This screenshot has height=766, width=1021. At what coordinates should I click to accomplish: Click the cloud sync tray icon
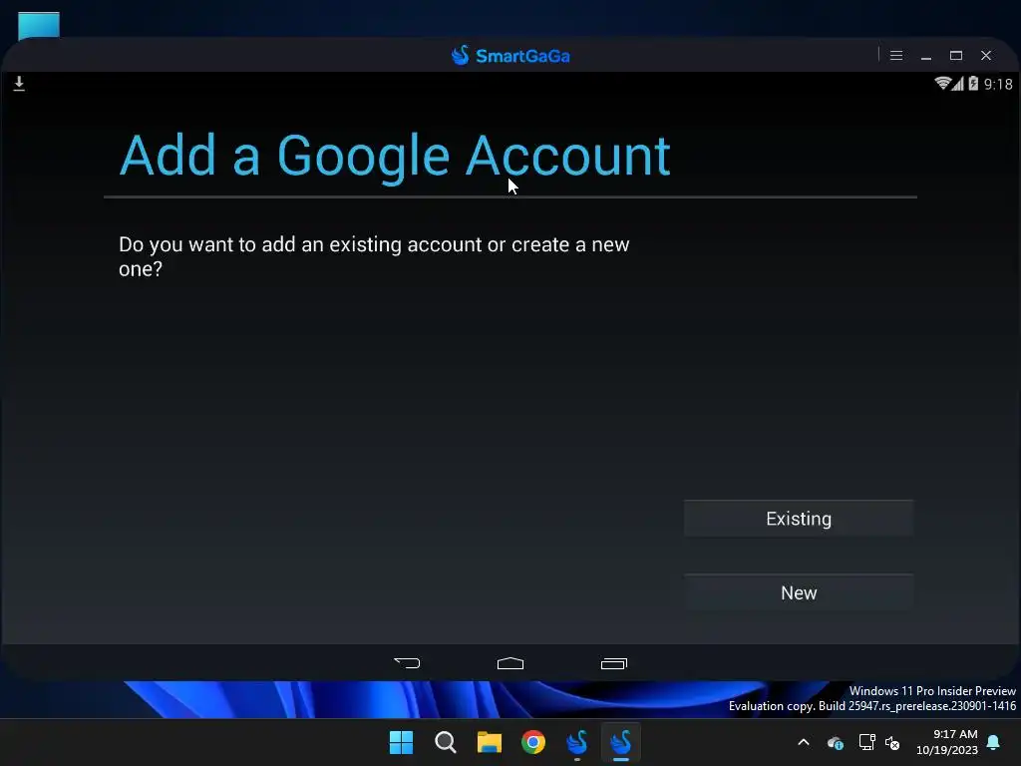click(836, 742)
